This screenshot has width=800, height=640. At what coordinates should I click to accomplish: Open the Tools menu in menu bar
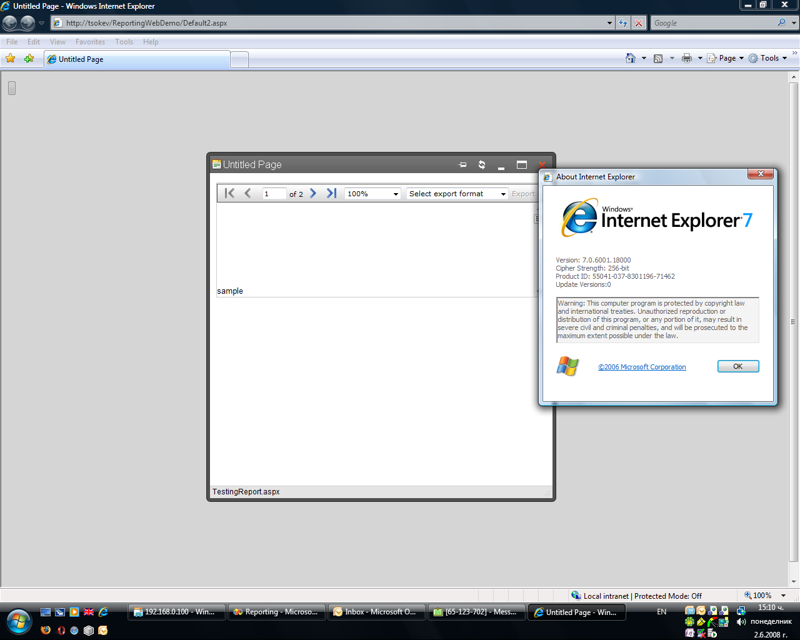tap(124, 42)
